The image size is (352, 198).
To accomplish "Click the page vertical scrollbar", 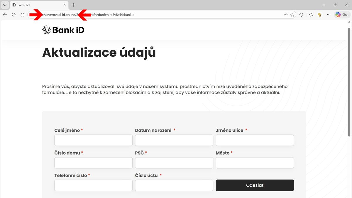I will 349,82.
